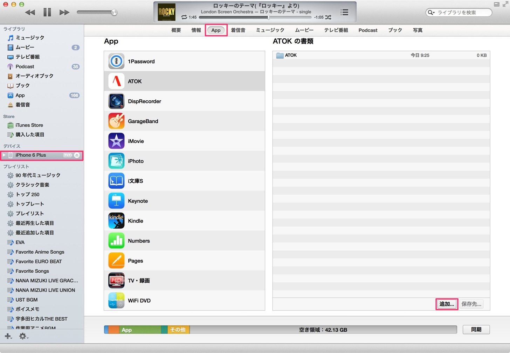Click the playback progress bar
This screenshot has height=353, width=510.
[x=255, y=17]
